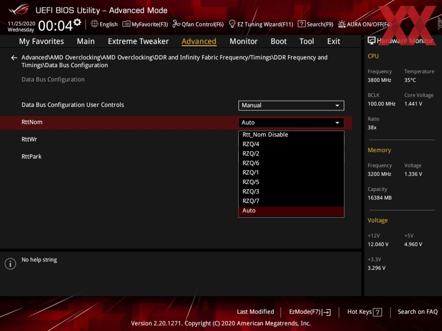Screen dimensions: 442x331
Task: Click the Hardware Monitor screen icon
Action: click(371, 41)
